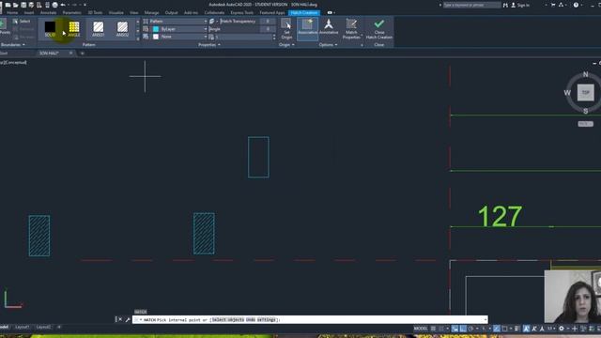Click the command line customize wrench icon
Viewport: 601px width, 338px height.
click(x=128, y=319)
